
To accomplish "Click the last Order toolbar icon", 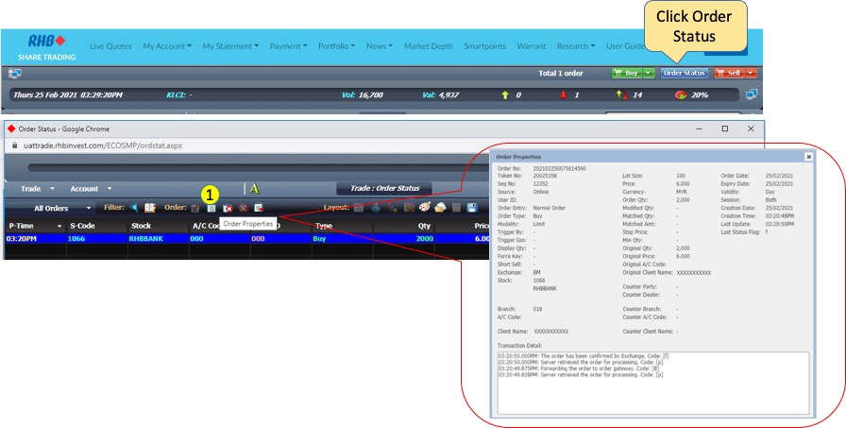I will pos(259,208).
